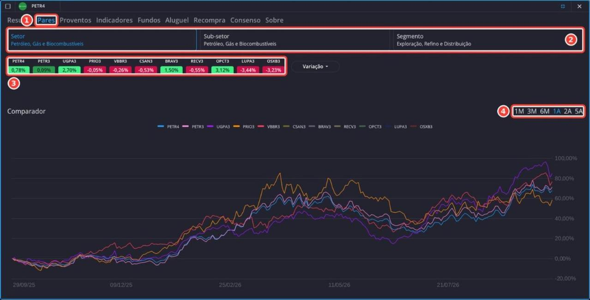Viewport: 590px width, 300px height.
Task: Click the BRAV3 1,50% ticker chip
Action: [171, 66]
